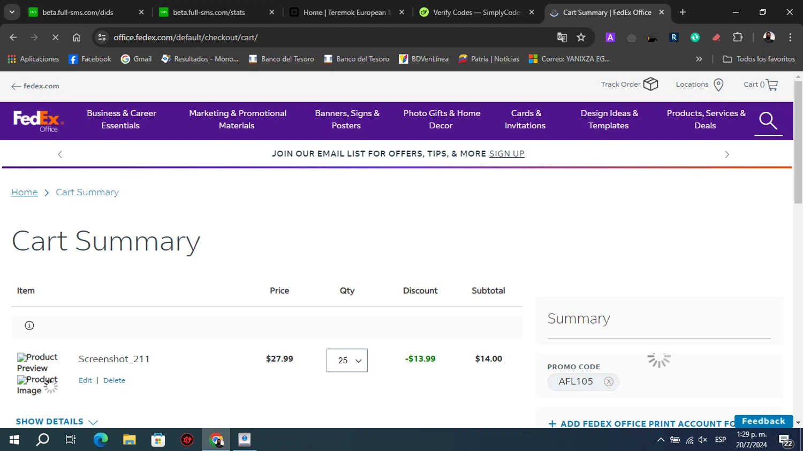The height and width of the screenshot is (451, 803).
Task: Switch to beta.full-sms.com/dids tab
Action: (x=86, y=12)
